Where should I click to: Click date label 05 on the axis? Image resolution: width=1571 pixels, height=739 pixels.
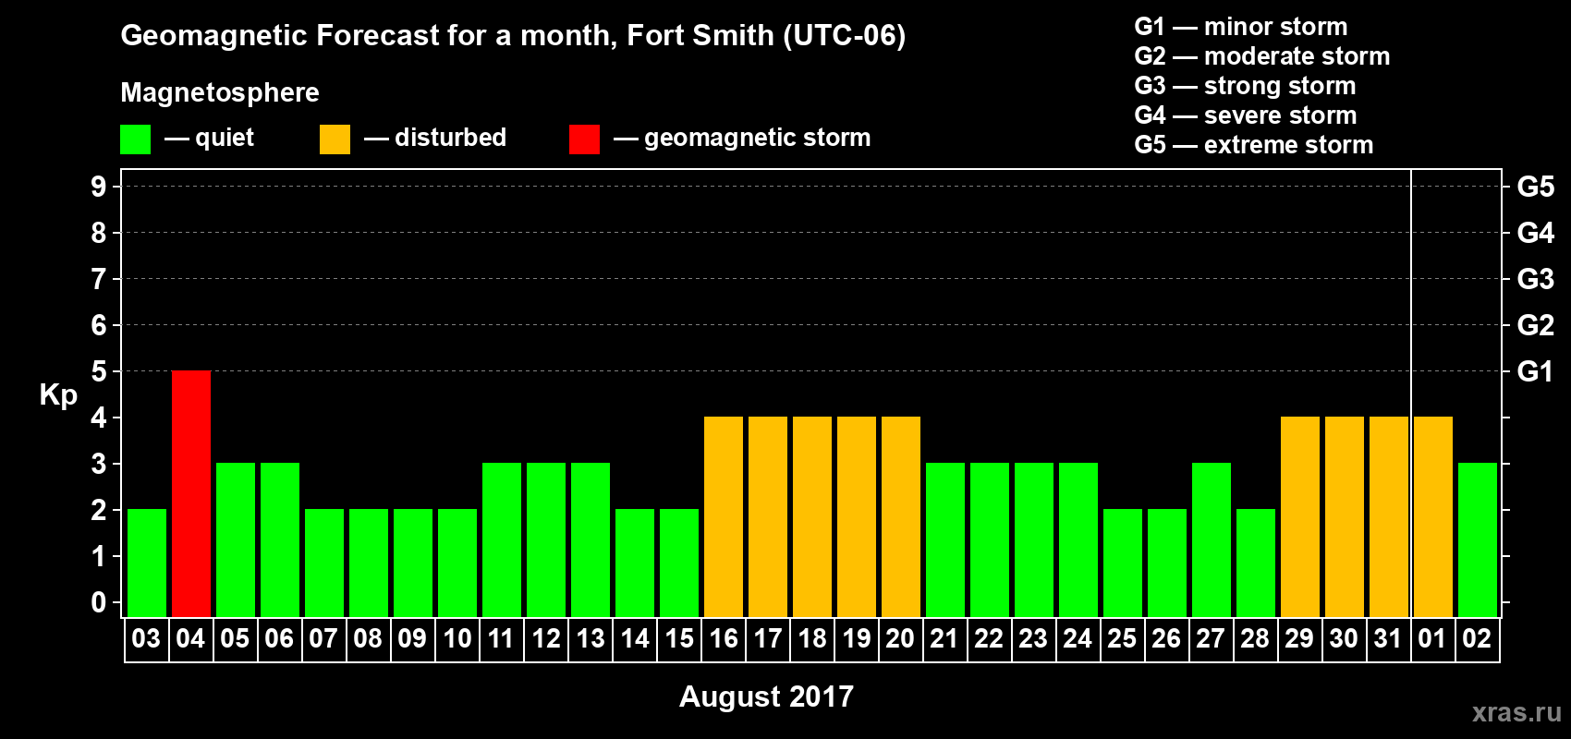pyautogui.click(x=235, y=639)
